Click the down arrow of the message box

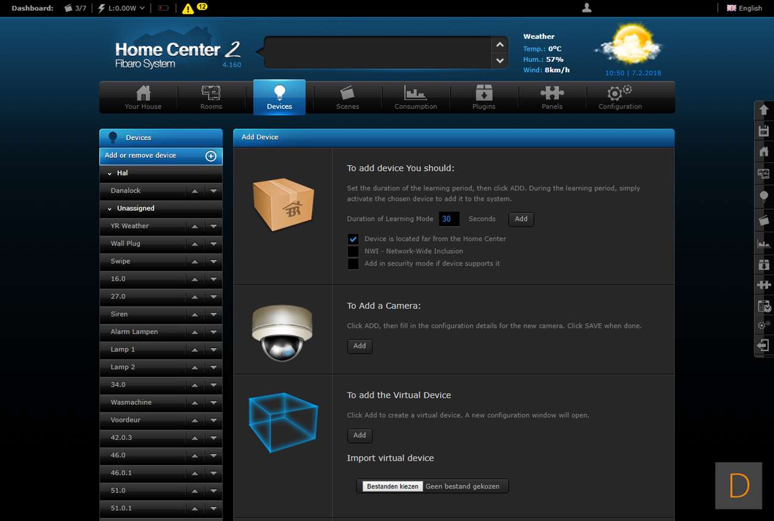pyautogui.click(x=500, y=60)
